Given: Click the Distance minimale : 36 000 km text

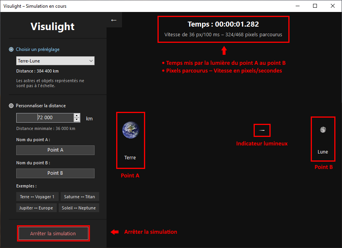Looking at the screenshot, I should pyautogui.click(x=46, y=128).
